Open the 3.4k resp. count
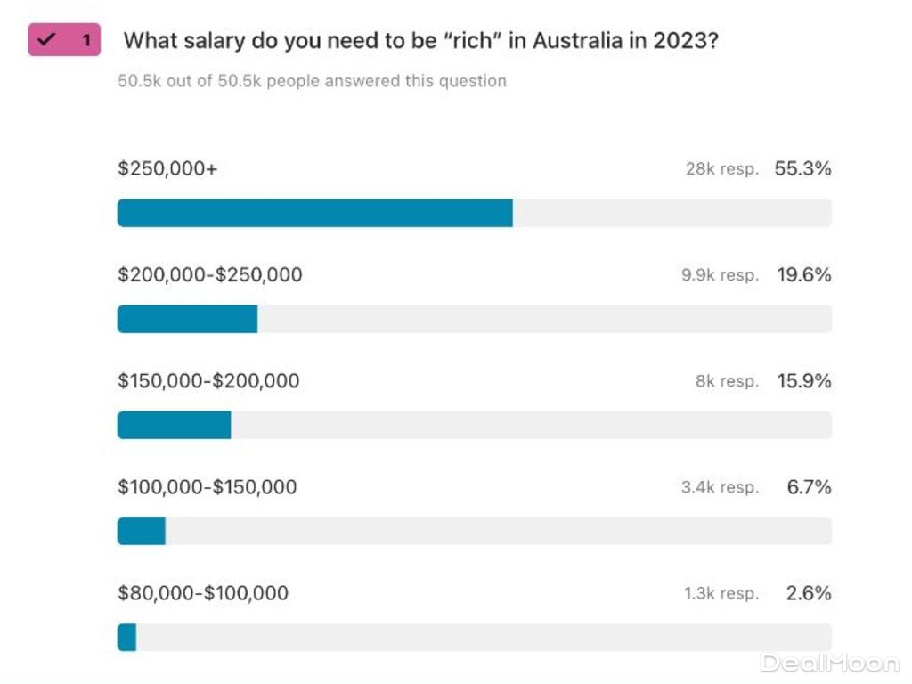Image resolution: width=912 pixels, height=684 pixels. point(720,488)
